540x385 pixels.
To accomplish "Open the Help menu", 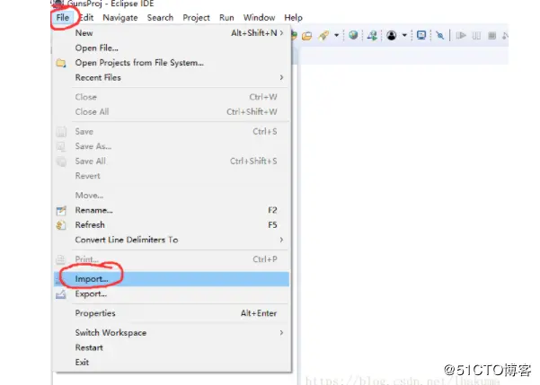I will pos(294,18).
